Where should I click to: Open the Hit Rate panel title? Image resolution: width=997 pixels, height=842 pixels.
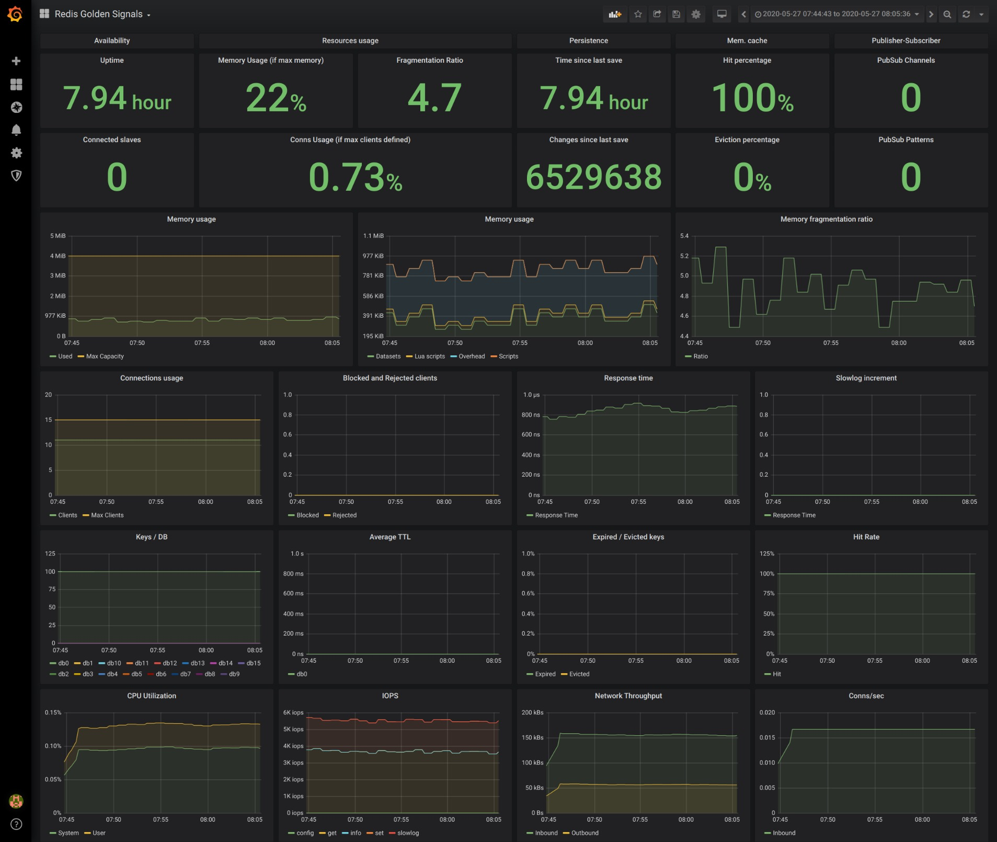pyautogui.click(x=866, y=537)
